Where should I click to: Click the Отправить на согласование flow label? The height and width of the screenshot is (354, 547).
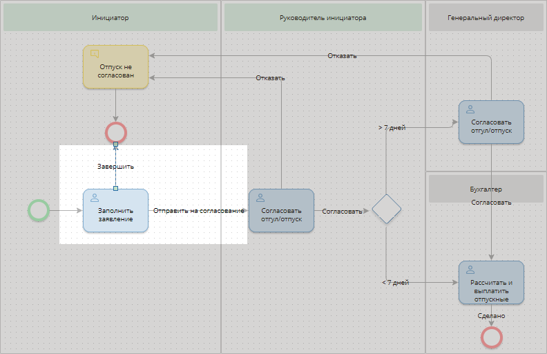click(x=199, y=211)
